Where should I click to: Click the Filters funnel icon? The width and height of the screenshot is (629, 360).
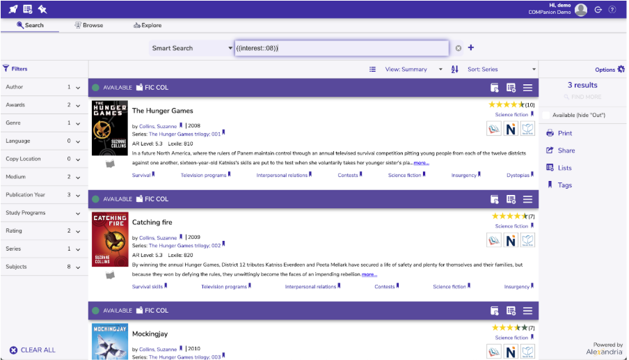pyautogui.click(x=6, y=68)
